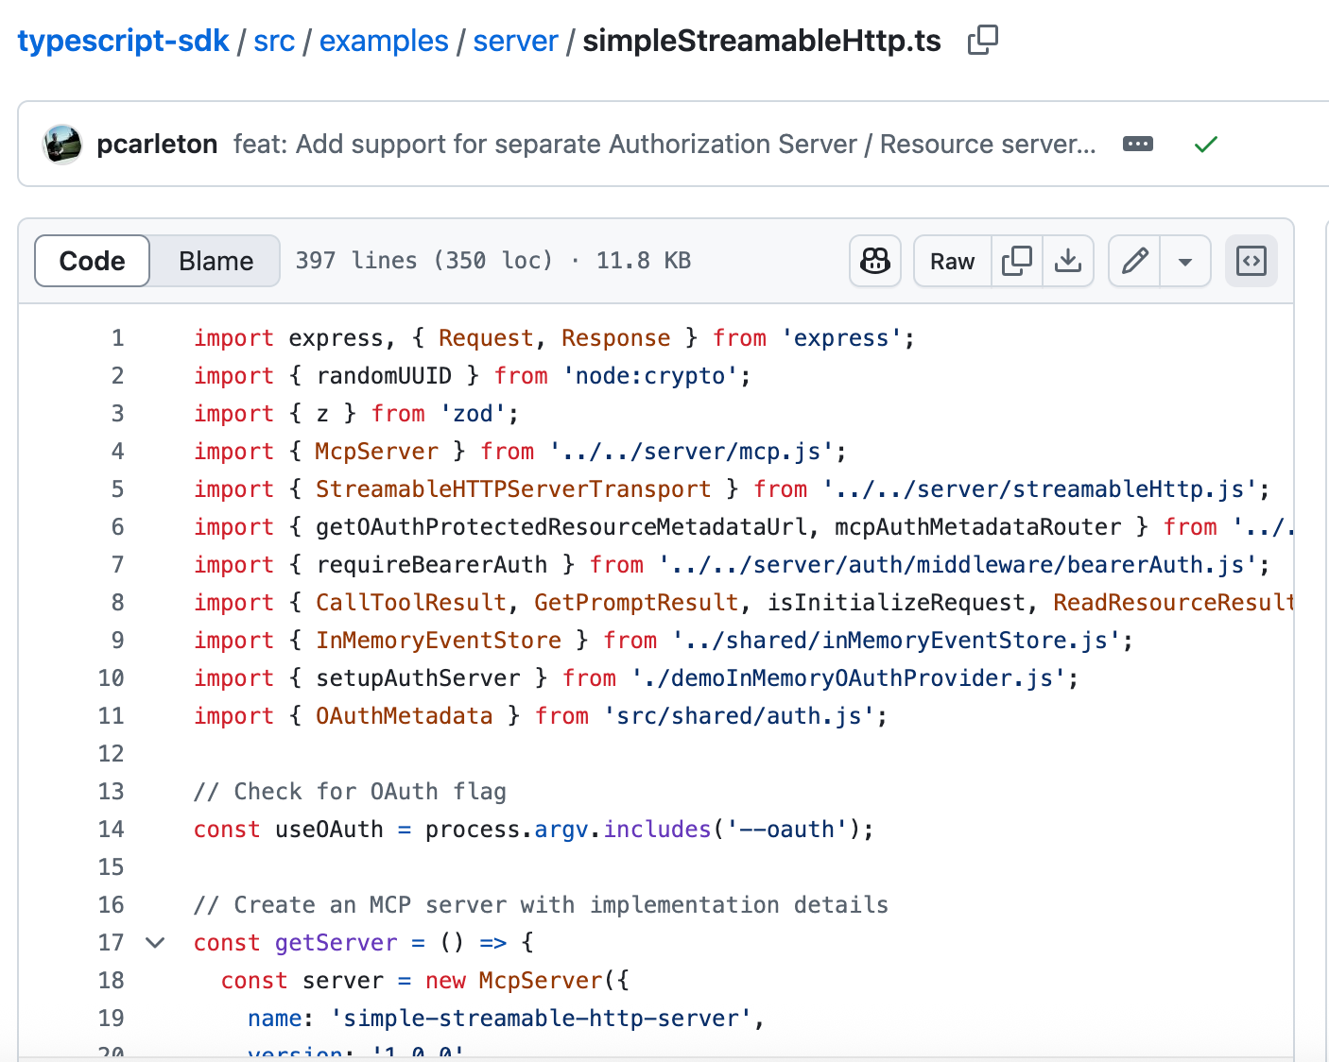
Task: Go to the server folder via breadcrumb
Action: 515,40
